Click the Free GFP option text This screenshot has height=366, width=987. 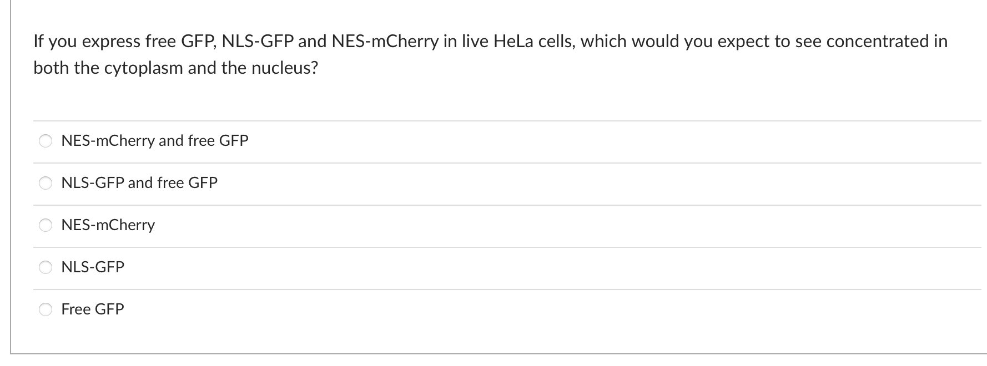pyautogui.click(x=92, y=309)
